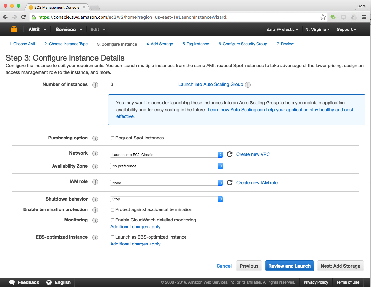Click Additional charges apply under EBS-optimized
Viewport: 371px width, 287px height.
[136, 244]
